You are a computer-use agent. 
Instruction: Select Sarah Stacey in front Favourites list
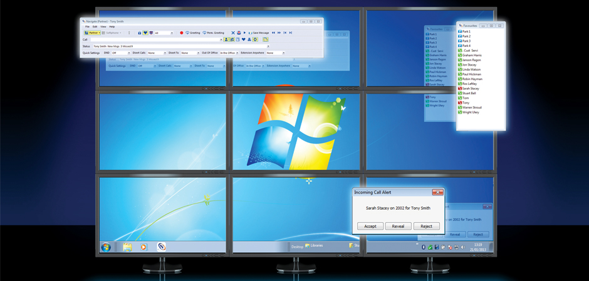pyautogui.click(x=469, y=88)
